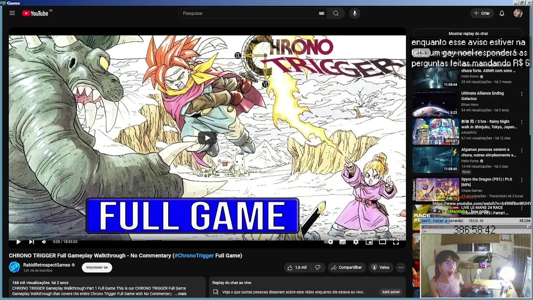Click the video title text

click(x=125, y=255)
